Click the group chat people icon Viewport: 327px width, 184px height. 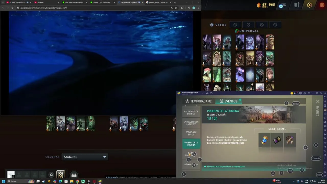click(74, 175)
